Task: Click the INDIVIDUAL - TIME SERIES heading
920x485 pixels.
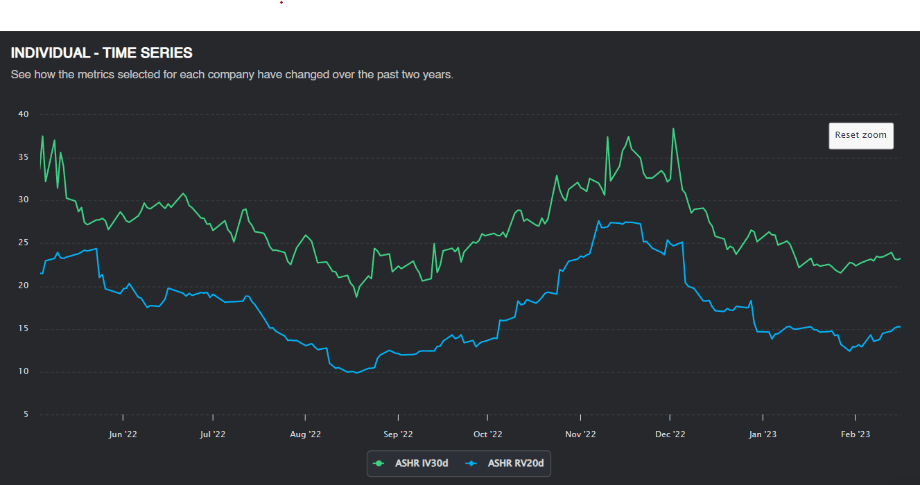Action: (x=102, y=53)
